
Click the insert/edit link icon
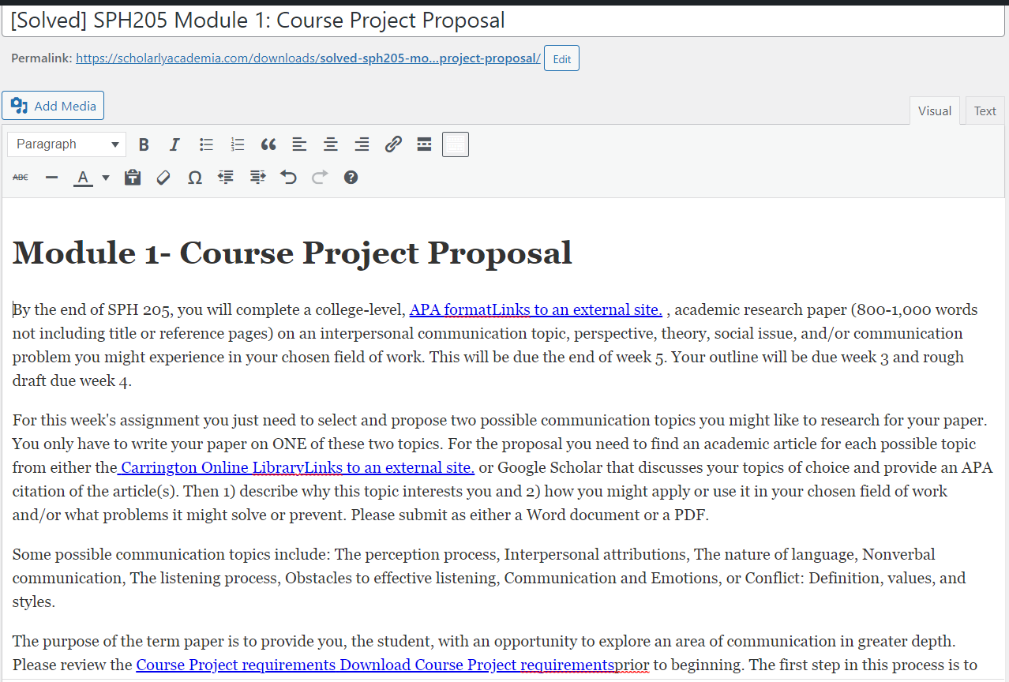(x=393, y=144)
